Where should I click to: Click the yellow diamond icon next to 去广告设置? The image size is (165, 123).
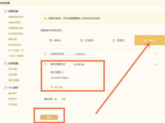tap(23, 50)
